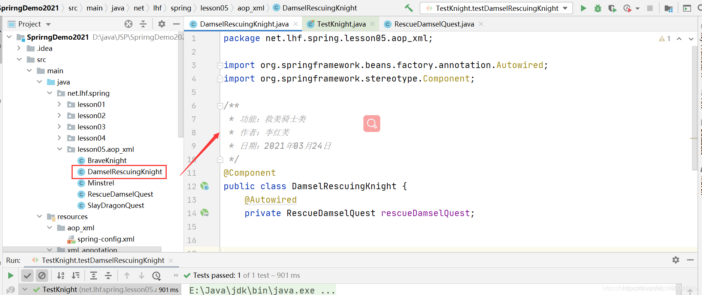Select lesson04 package in tree
Image resolution: width=702 pixels, height=295 pixels.
[91, 138]
